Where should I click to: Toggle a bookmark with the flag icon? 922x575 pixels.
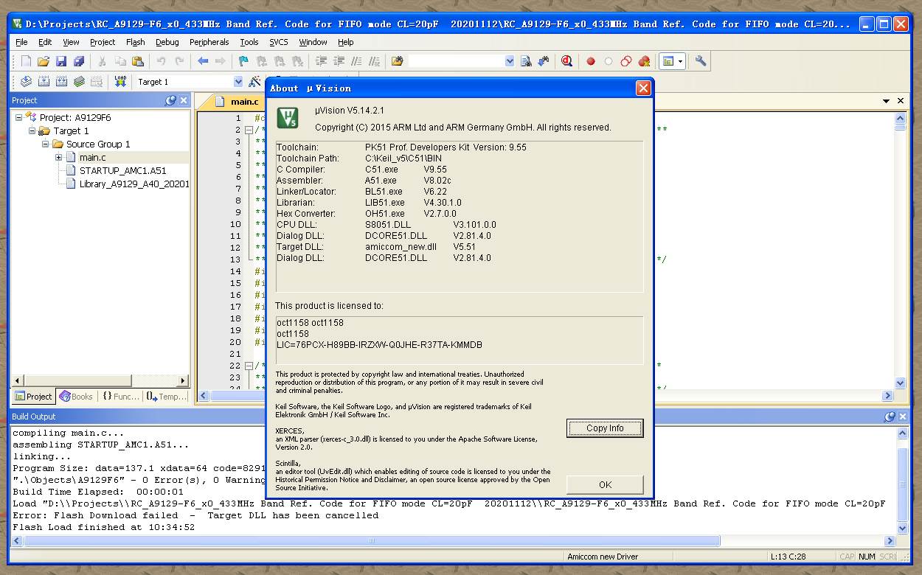pyautogui.click(x=243, y=61)
